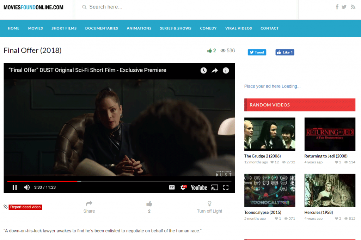Cast the video using the Cast icon
Screen dimensions: 361x240
pos(215,187)
